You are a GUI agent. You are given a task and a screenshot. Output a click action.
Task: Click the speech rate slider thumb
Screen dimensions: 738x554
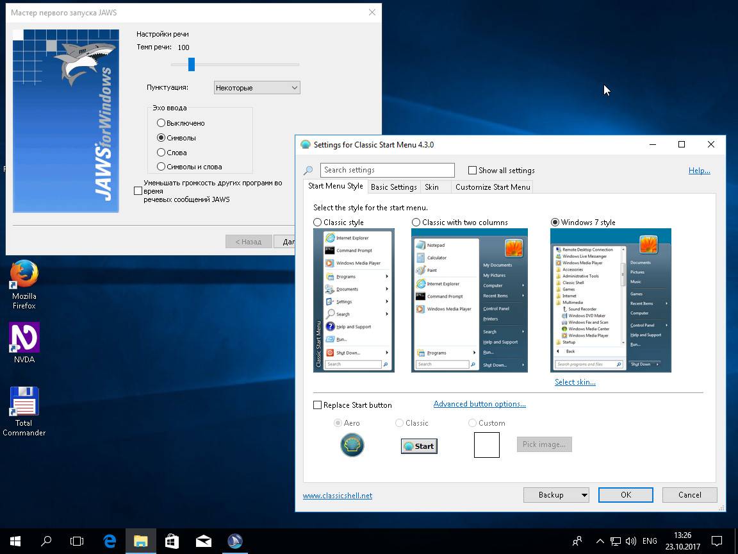192,65
